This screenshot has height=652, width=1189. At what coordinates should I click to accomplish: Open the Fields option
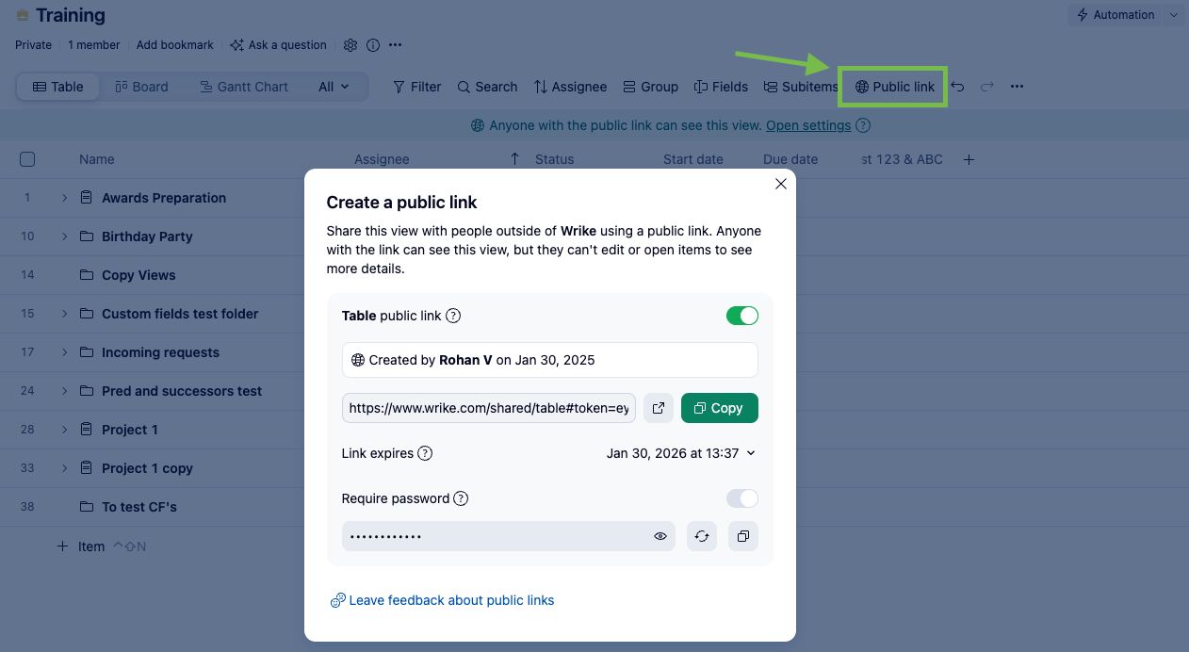721,87
